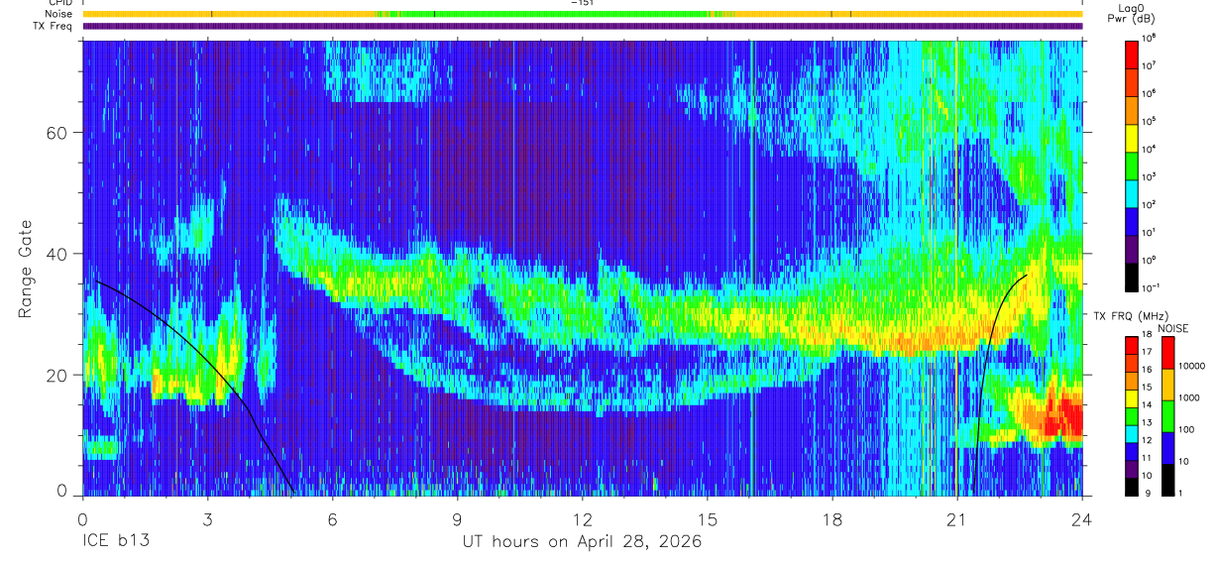Click the x-axis tick label '24'
This screenshot has width=1217, height=562.
pos(1081,518)
